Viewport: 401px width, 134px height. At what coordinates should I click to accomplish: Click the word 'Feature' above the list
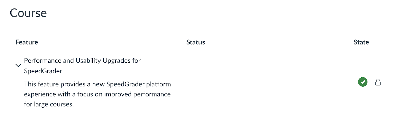pyautogui.click(x=27, y=42)
